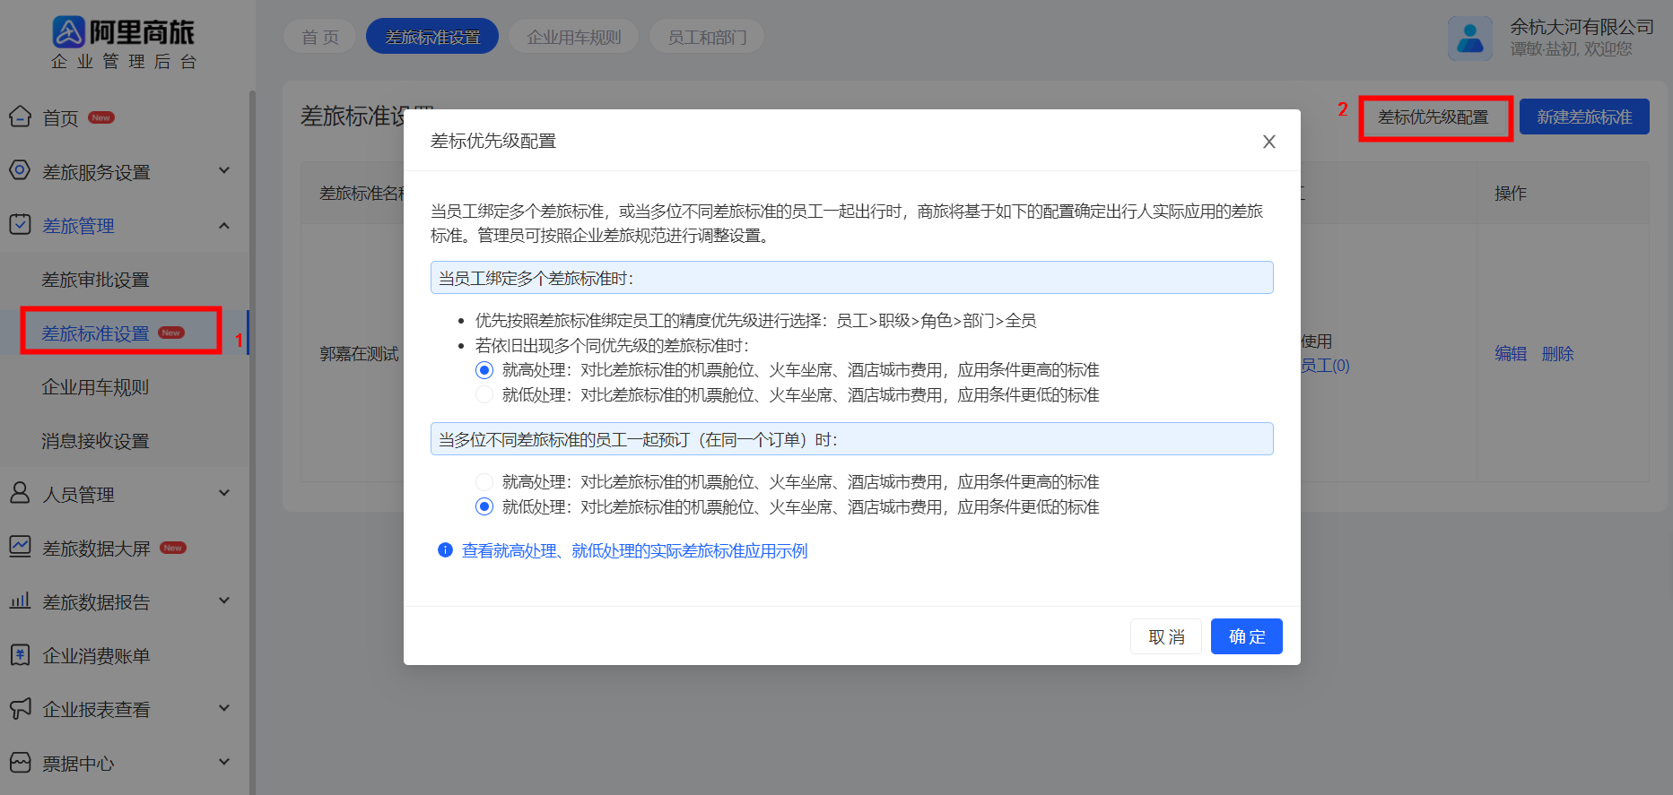Select 就高处理 for multiple bound standards

[484, 370]
